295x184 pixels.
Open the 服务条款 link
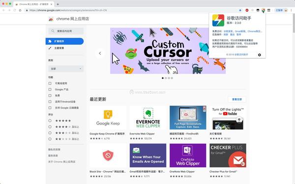point(53,156)
